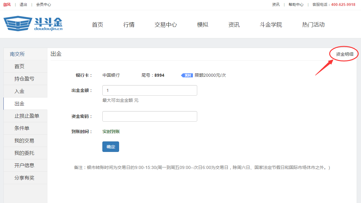Open the 资金明细 link circled in red
Image resolution: width=361 pixels, height=203 pixels.
tap(343, 53)
